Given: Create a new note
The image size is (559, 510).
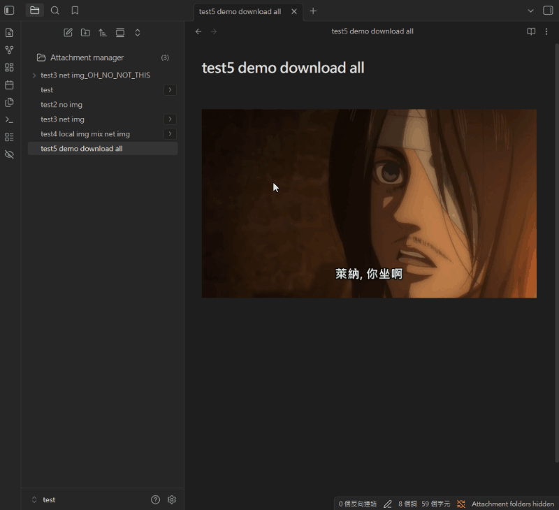Looking at the screenshot, I should (x=68, y=32).
